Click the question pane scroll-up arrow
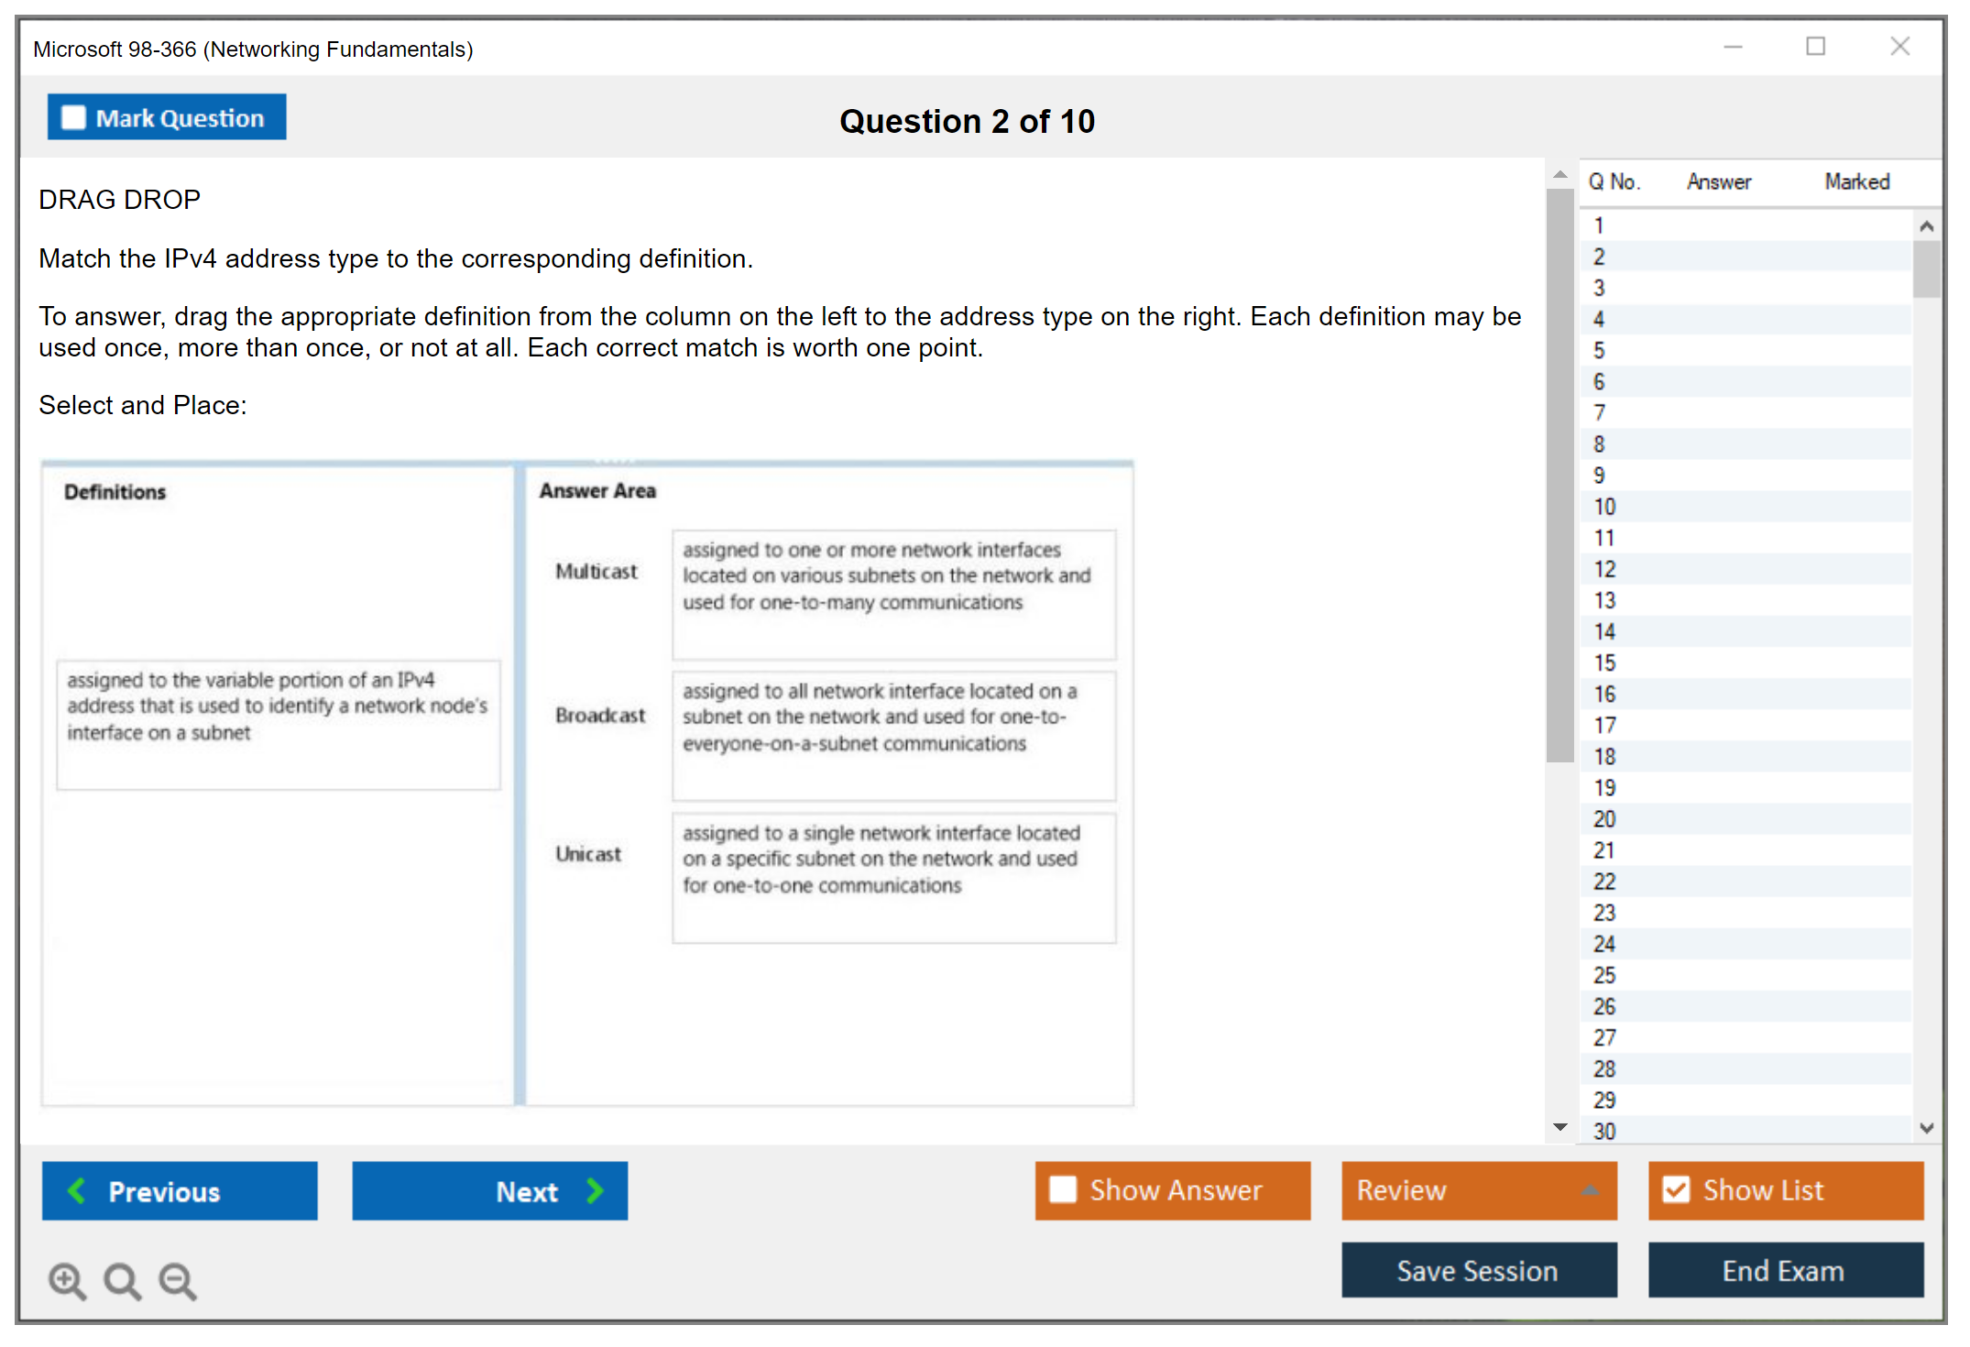 1560,174
